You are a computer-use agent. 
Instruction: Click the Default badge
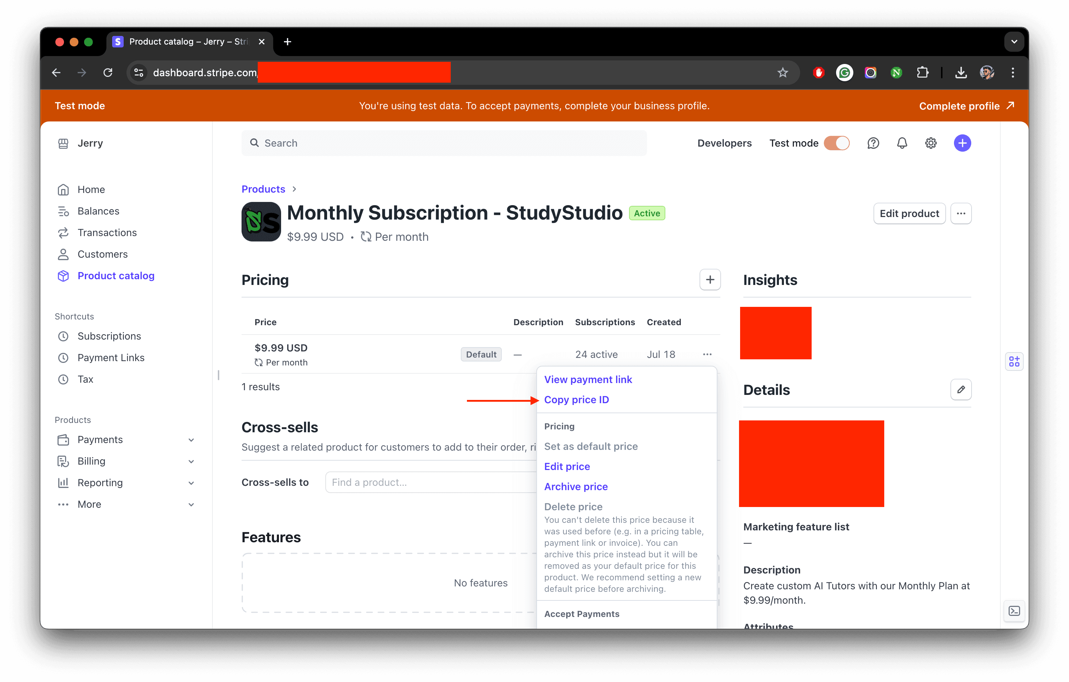[481, 355]
